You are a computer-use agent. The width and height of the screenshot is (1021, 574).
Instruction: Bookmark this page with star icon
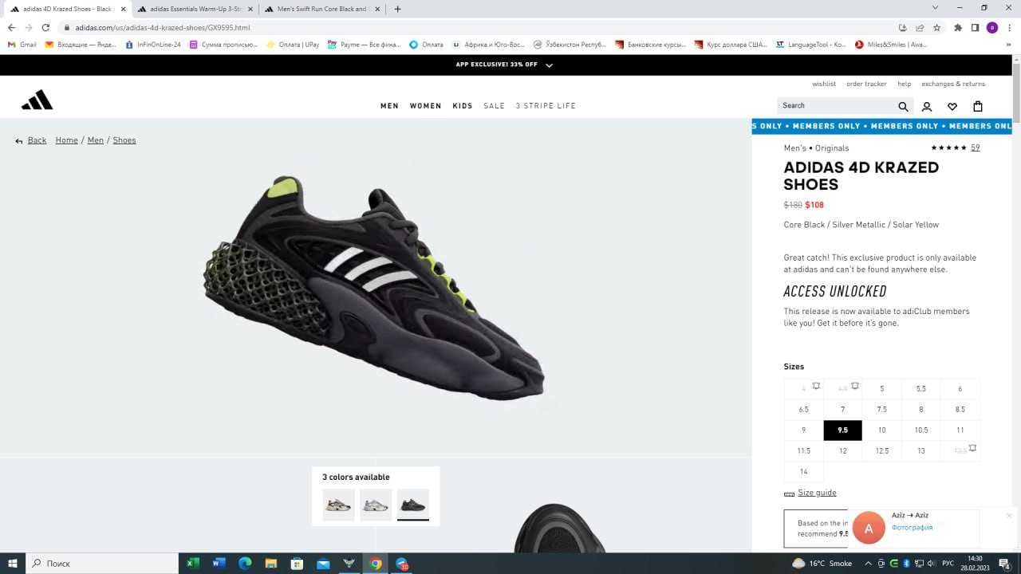(936, 27)
